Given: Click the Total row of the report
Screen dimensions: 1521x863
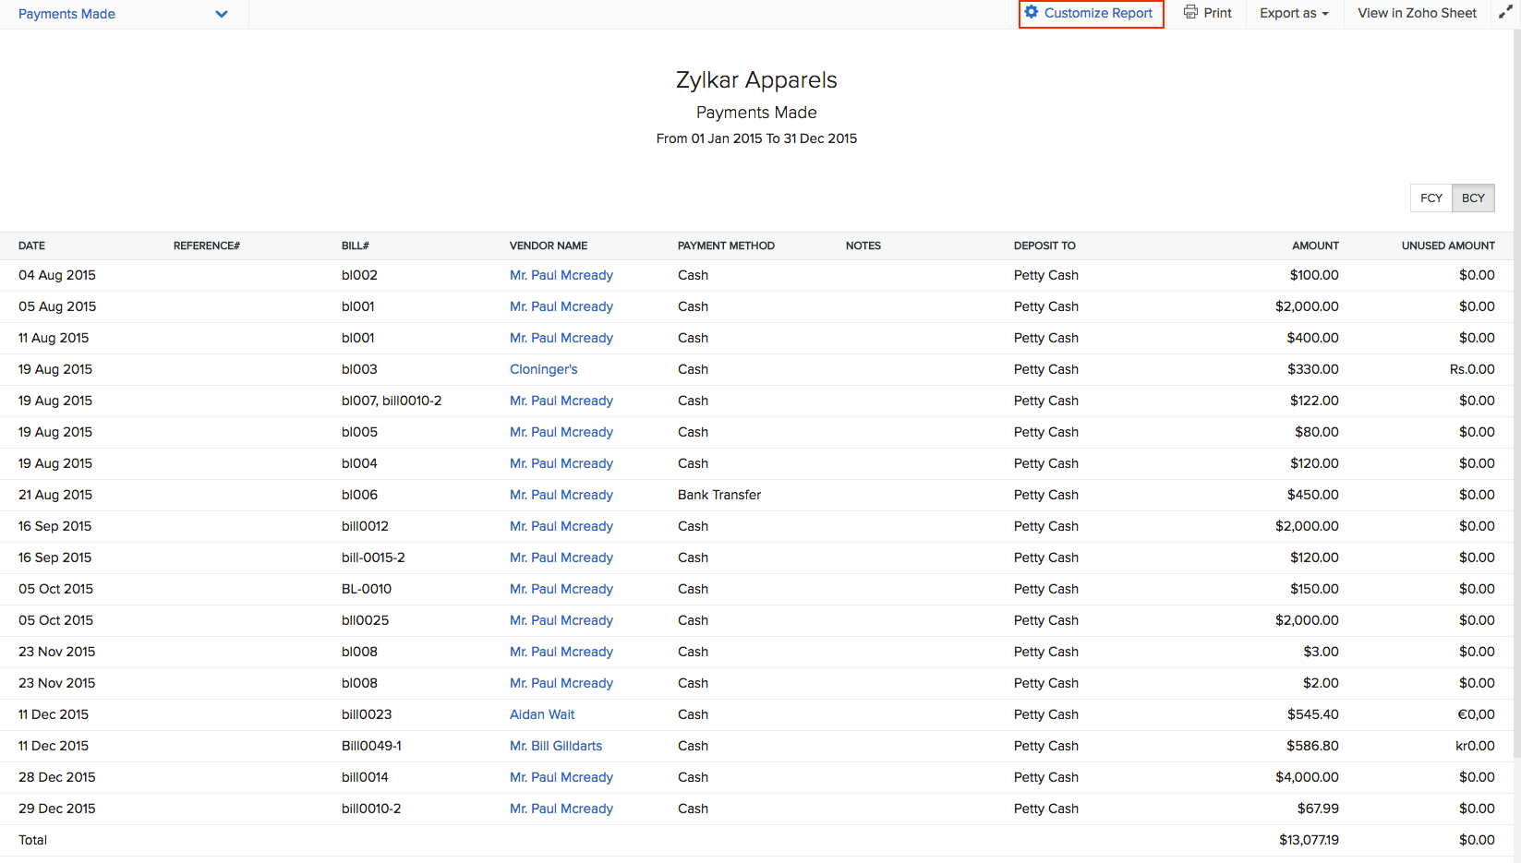Looking at the screenshot, I should tap(32, 840).
